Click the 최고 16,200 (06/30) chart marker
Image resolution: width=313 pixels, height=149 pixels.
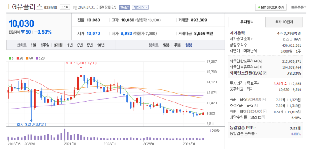pos(81,63)
